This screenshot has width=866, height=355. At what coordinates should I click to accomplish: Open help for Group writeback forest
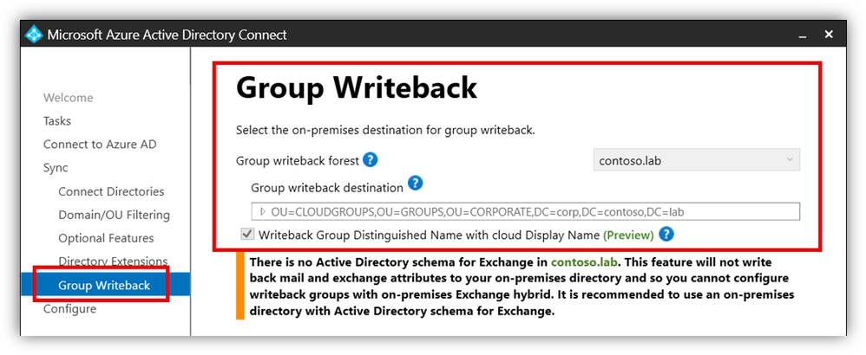click(371, 160)
